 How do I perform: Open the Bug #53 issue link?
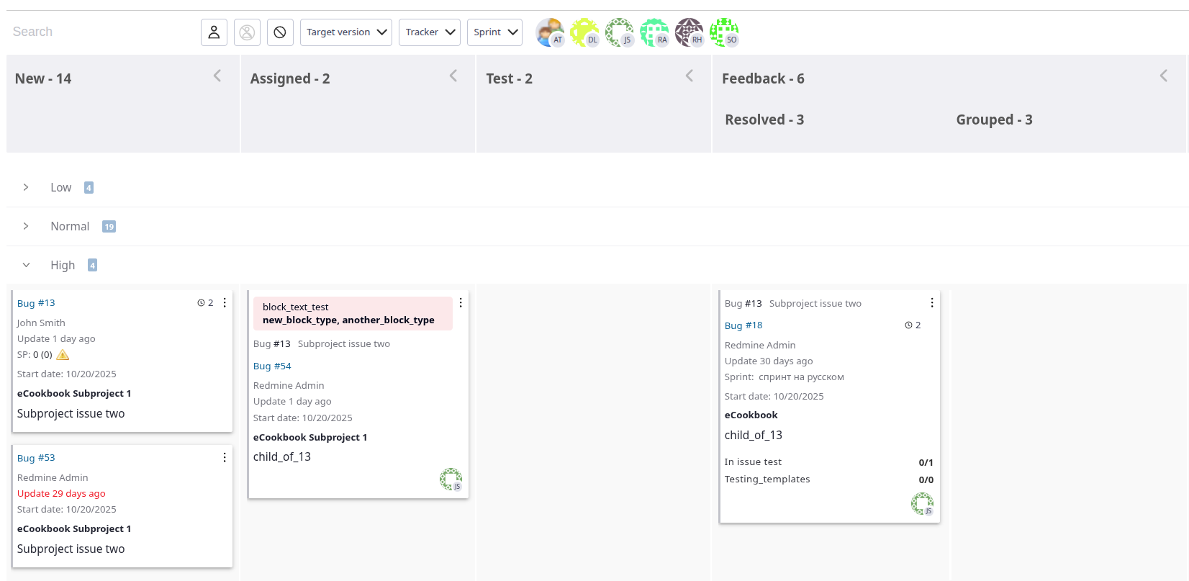pyautogui.click(x=36, y=458)
